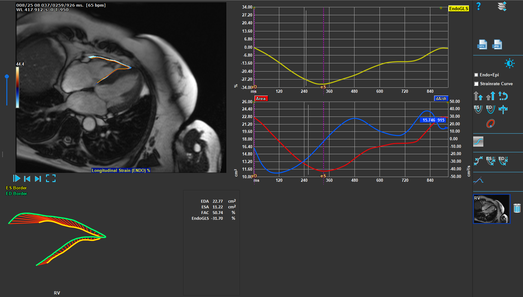Click the ED delete points icon
This screenshot has height=297, width=523.
coord(503,161)
